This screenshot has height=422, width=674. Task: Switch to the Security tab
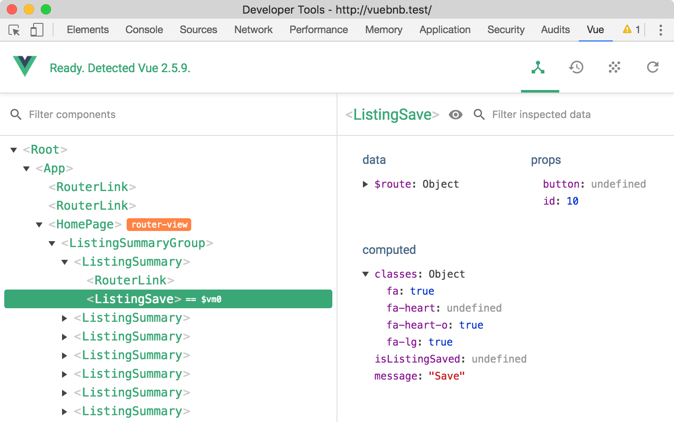(506, 30)
